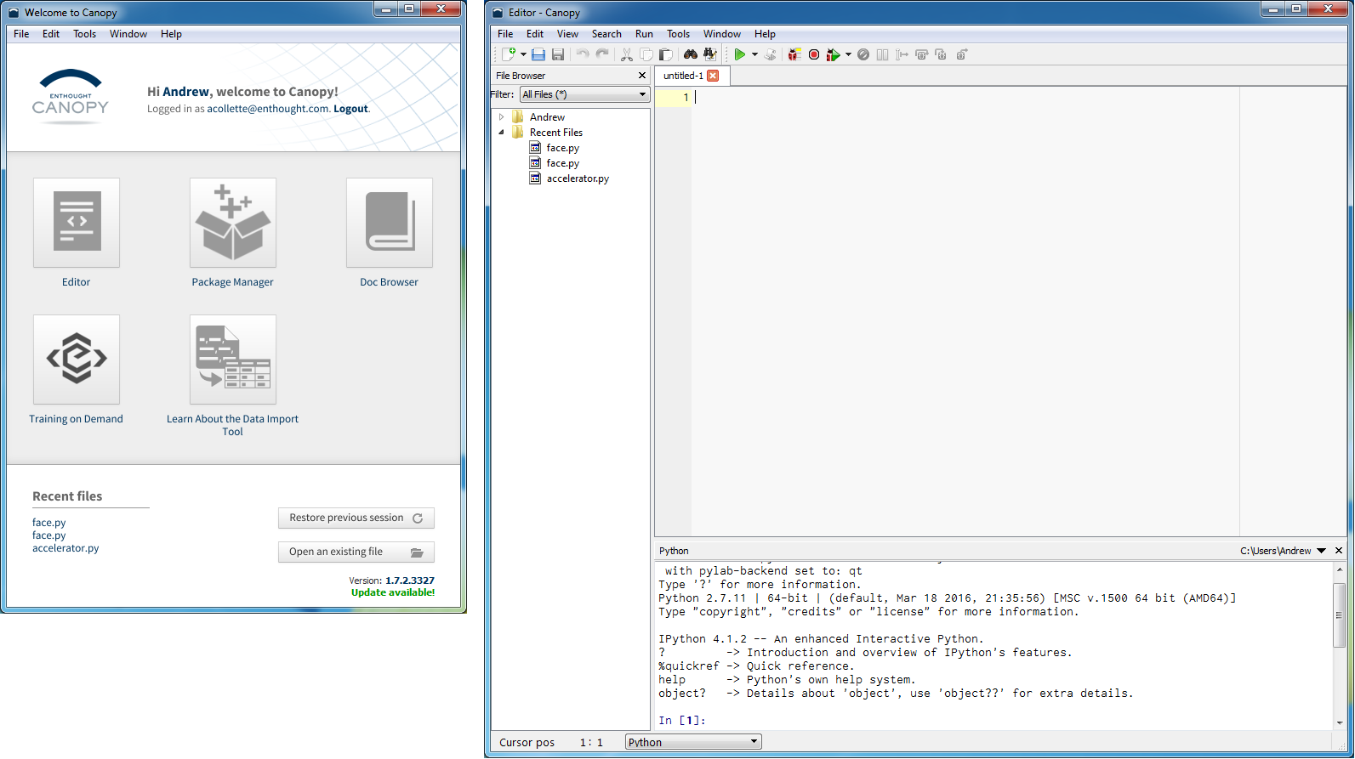Close the Python console pane

tap(1339, 551)
